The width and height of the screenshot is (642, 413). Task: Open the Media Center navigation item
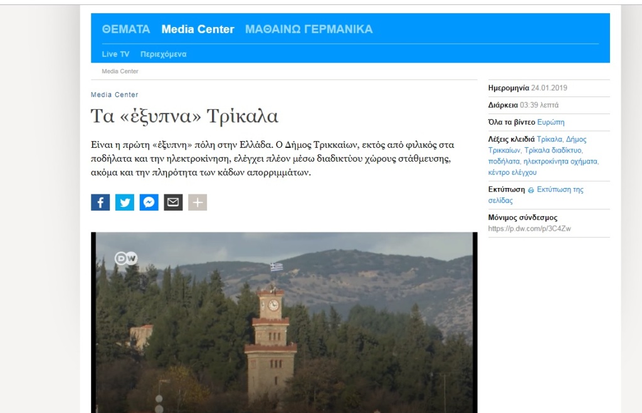tap(197, 29)
